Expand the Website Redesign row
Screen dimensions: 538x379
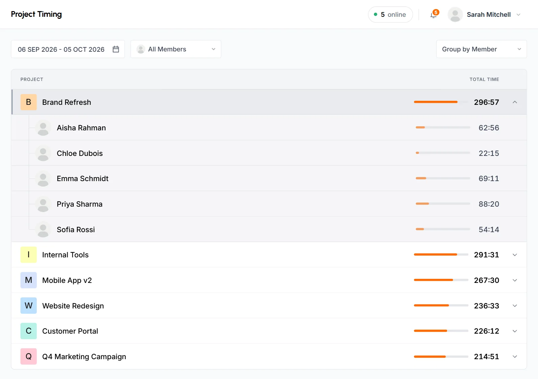pyautogui.click(x=515, y=306)
